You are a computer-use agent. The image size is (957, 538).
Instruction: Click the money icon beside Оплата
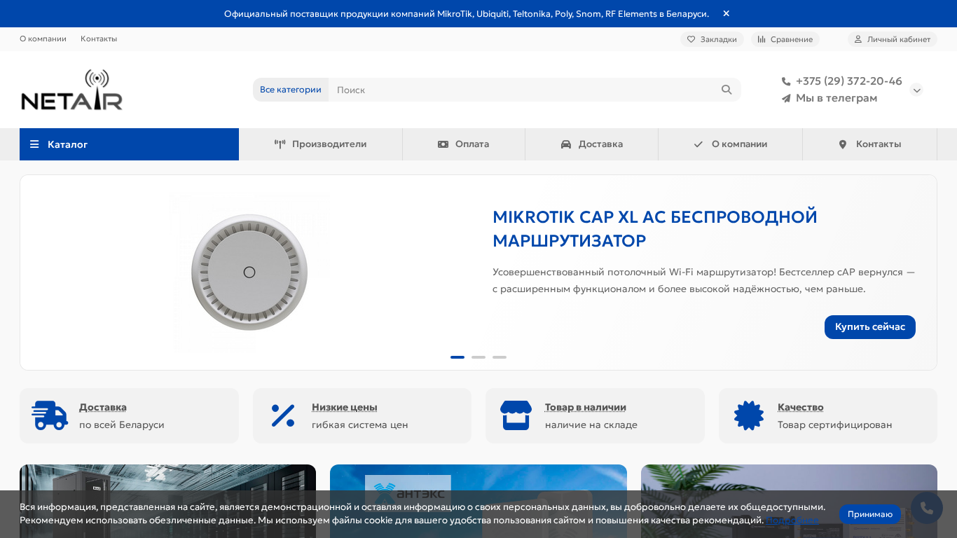pos(443,144)
